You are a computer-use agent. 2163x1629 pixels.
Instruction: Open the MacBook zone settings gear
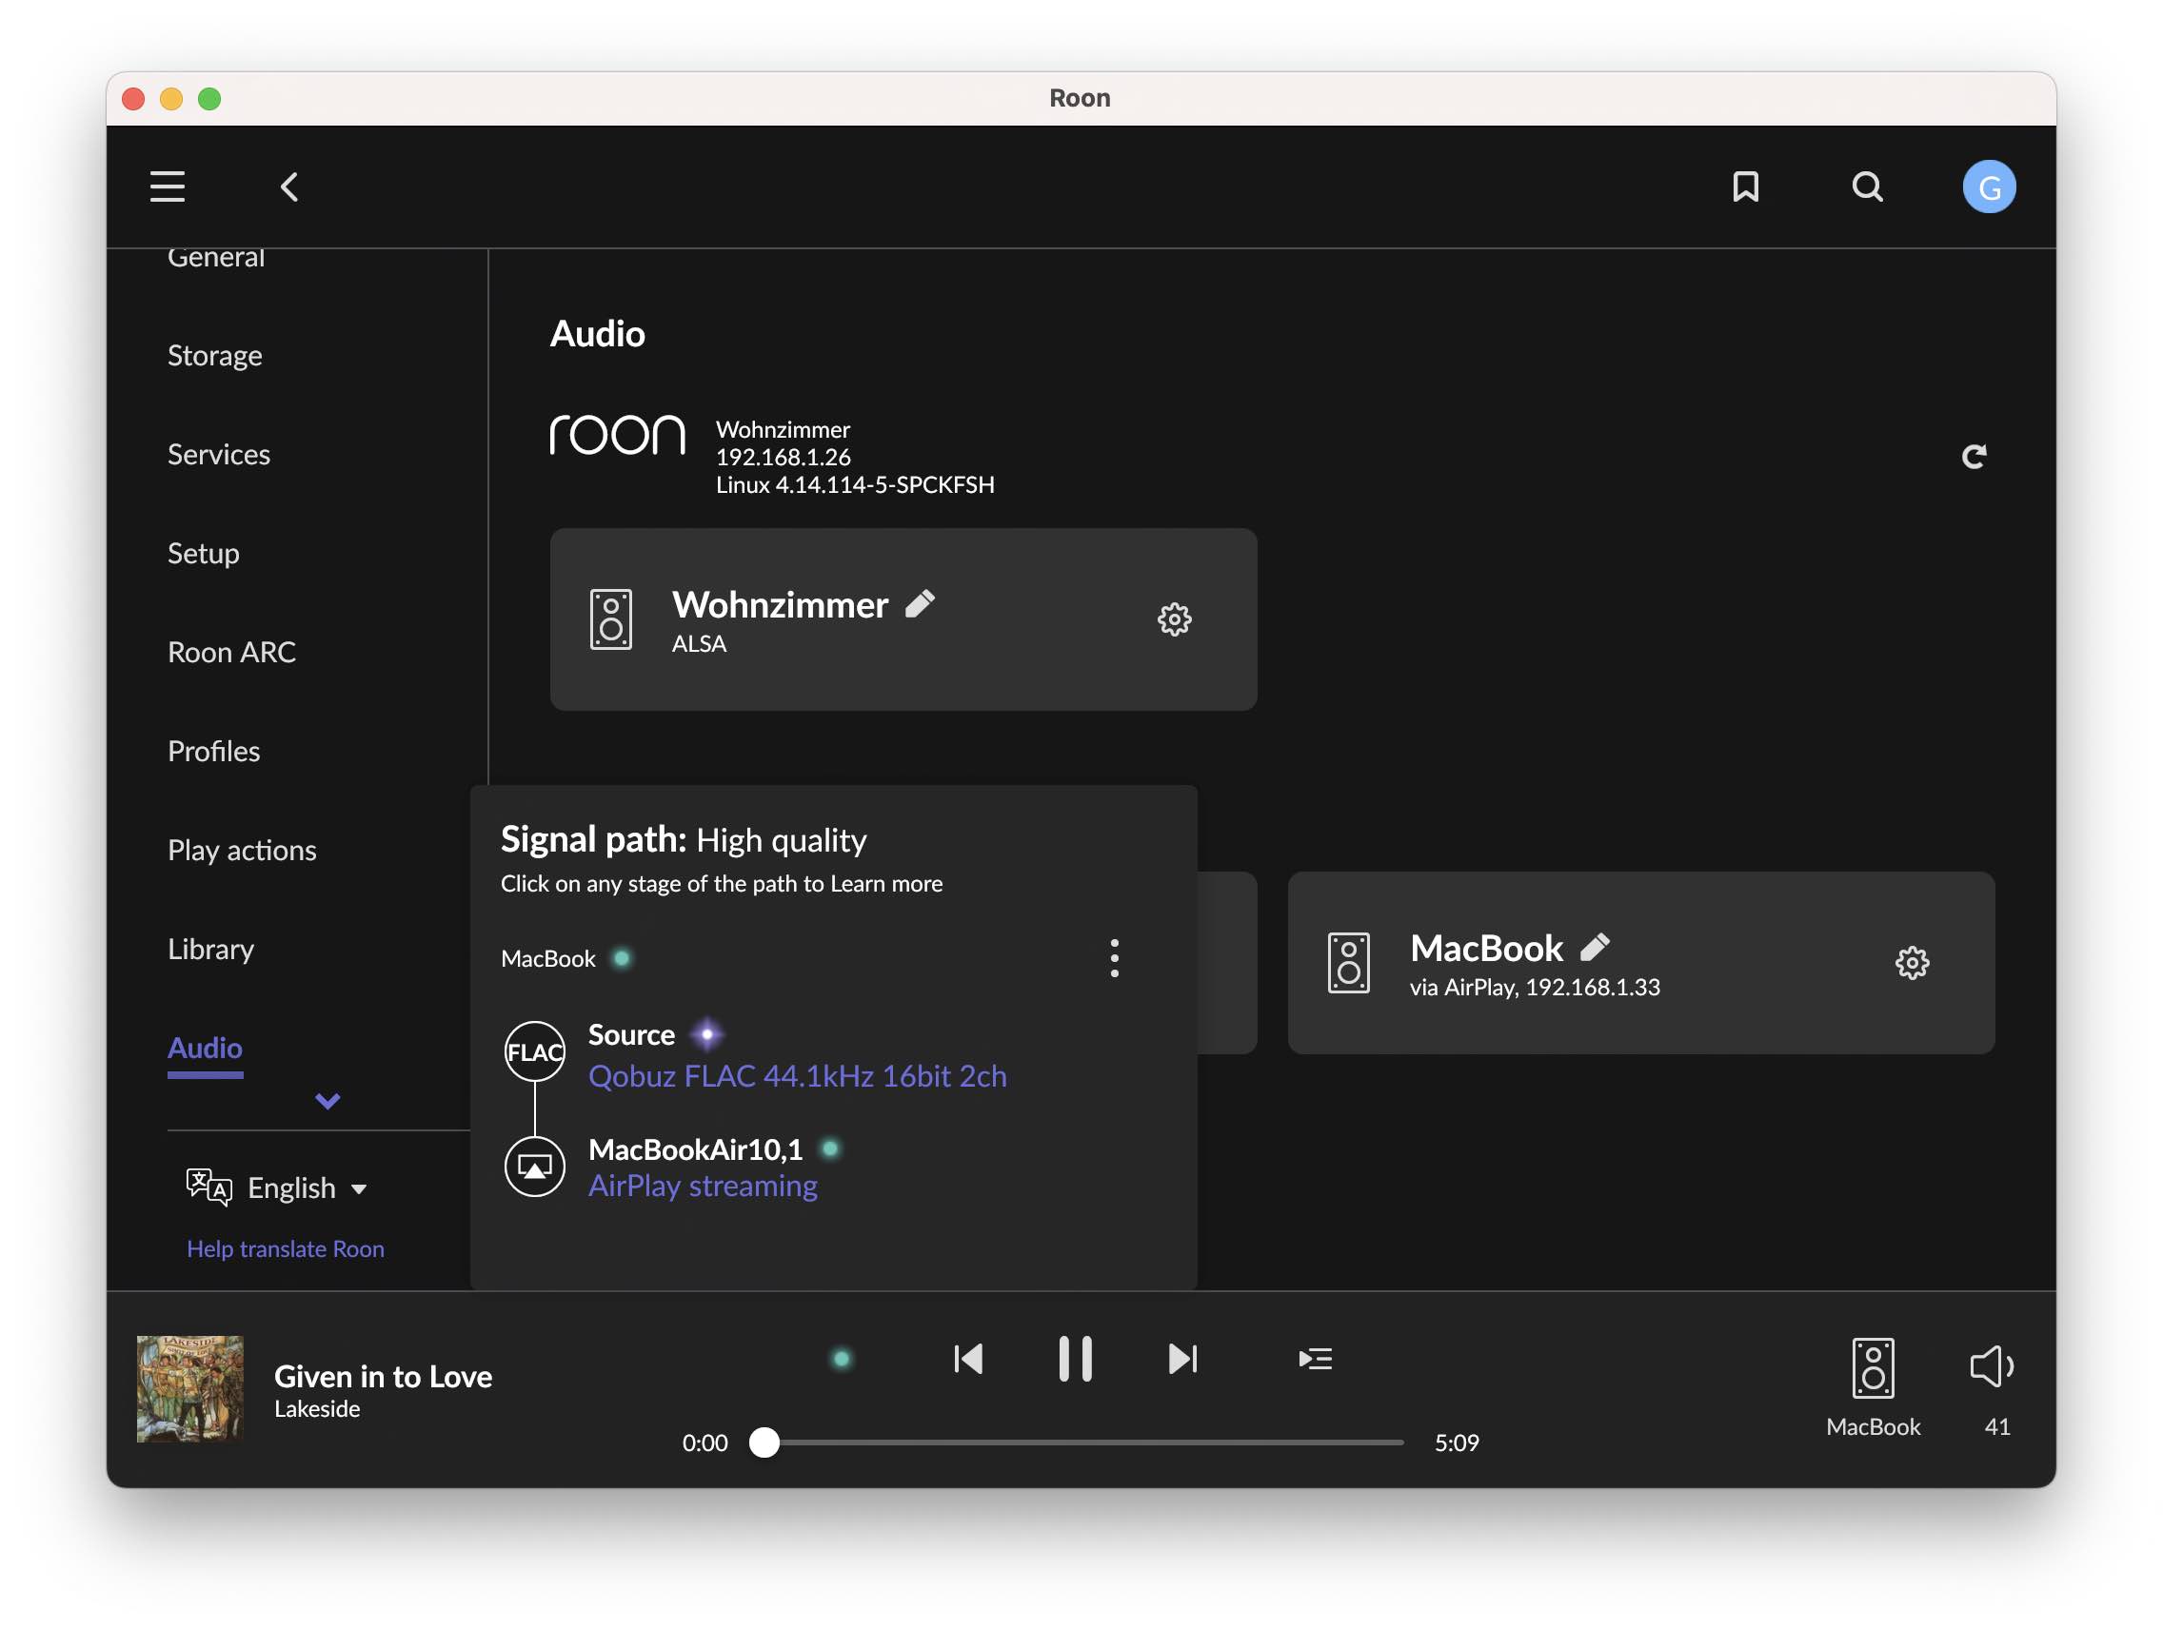(x=1911, y=963)
